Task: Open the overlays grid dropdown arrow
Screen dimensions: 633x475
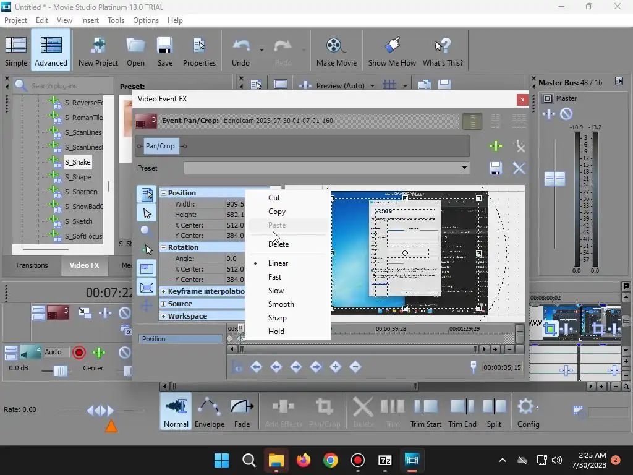Action: tap(405, 85)
